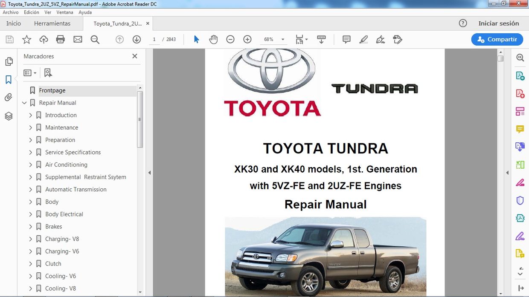Viewport: 529px width, 297px height.
Task: Open the find text magnifier icon
Action: pos(95,40)
